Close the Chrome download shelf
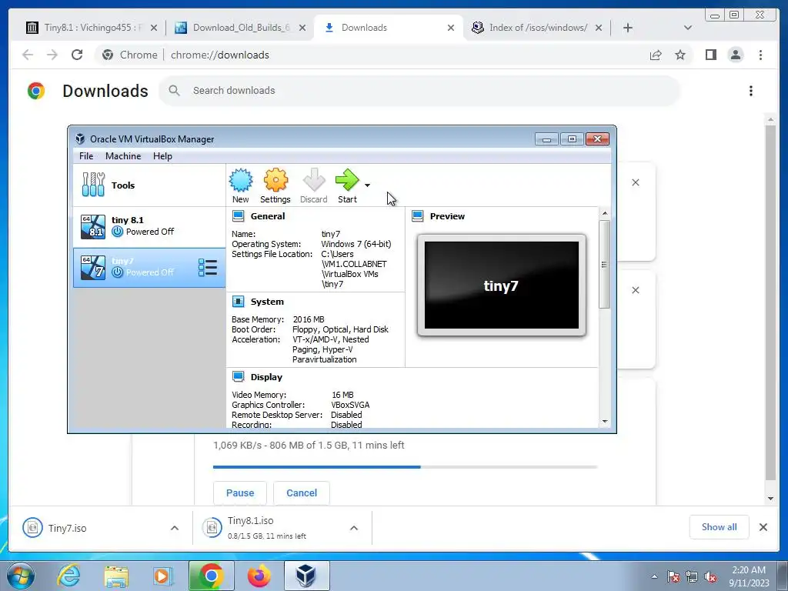 [x=763, y=526]
